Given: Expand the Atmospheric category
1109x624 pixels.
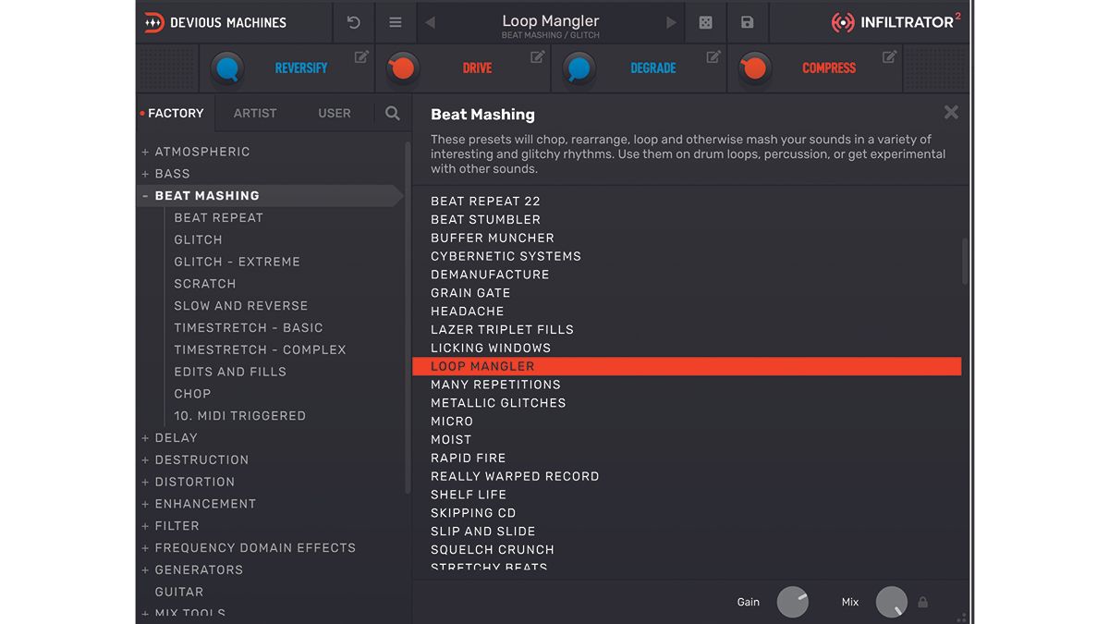Looking at the screenshot, I should (145, 152).
